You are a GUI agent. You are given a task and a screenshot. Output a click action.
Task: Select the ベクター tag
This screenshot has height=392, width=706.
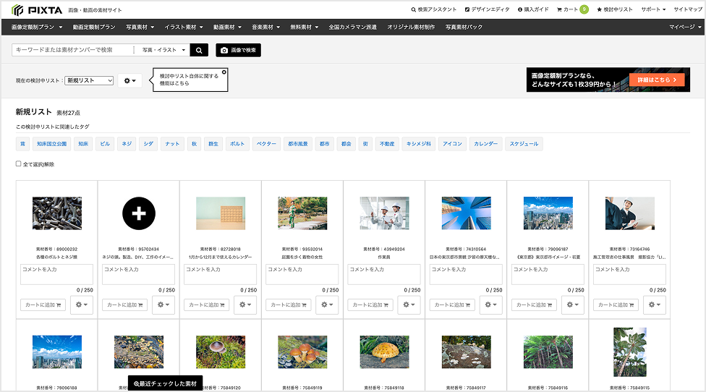[266, 144]
